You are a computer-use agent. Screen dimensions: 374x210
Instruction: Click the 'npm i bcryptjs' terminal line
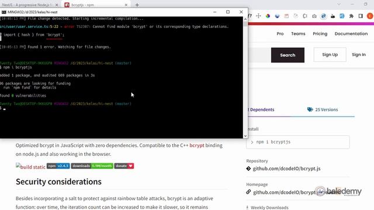coord(17,68)
